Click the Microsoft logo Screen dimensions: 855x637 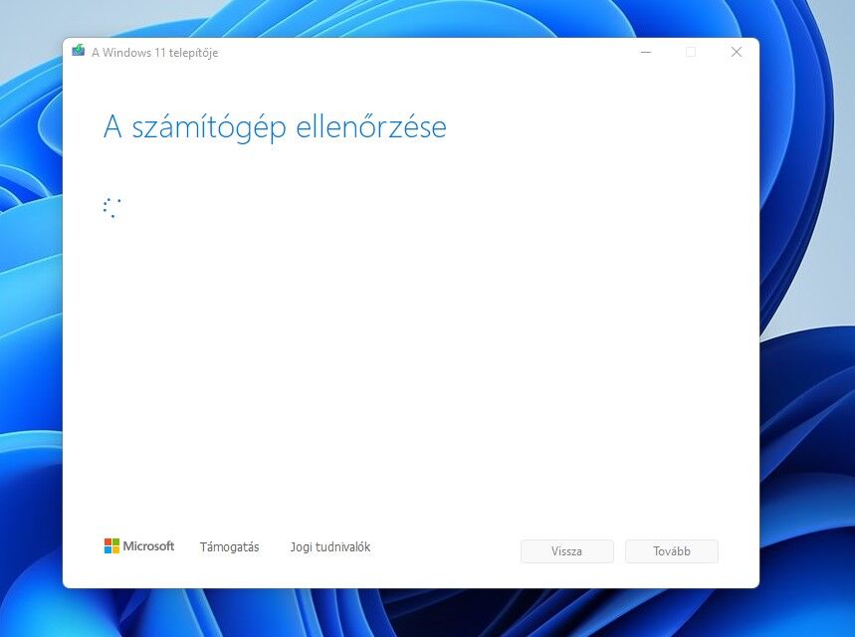coord(139,545)
